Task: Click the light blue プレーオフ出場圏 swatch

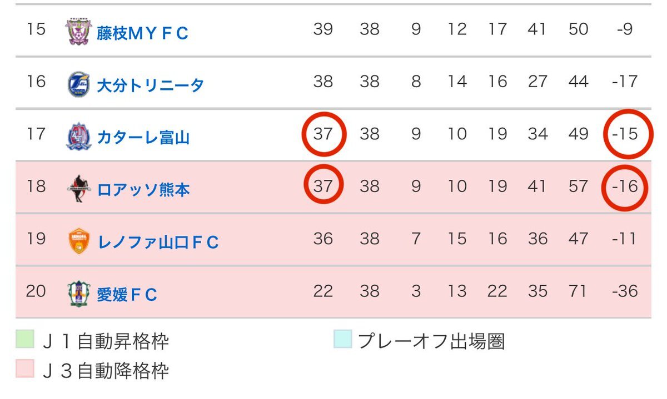Action: (x=343, y=340)
